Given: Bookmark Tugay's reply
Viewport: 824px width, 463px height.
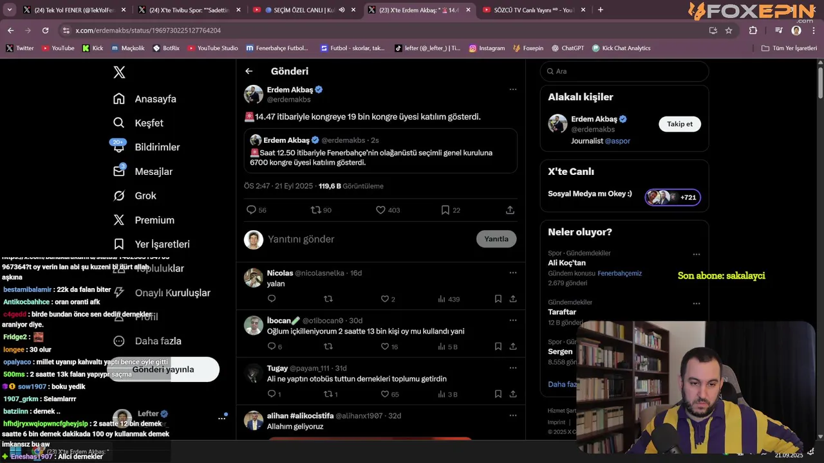Looking at the screenshot, I should coord(498,394).
